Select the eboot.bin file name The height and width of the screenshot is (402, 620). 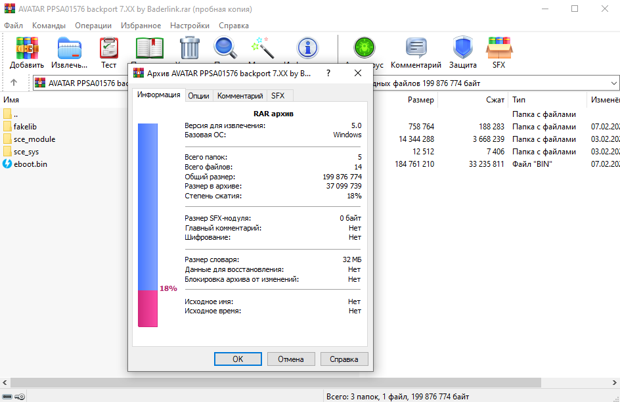coord(30,164)
